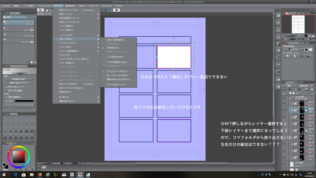This screenshot has height=178, width=316.
Task: Open the 透明箇所の操作 dropdown
Action: pyautogui.click(x=20, y=79)
